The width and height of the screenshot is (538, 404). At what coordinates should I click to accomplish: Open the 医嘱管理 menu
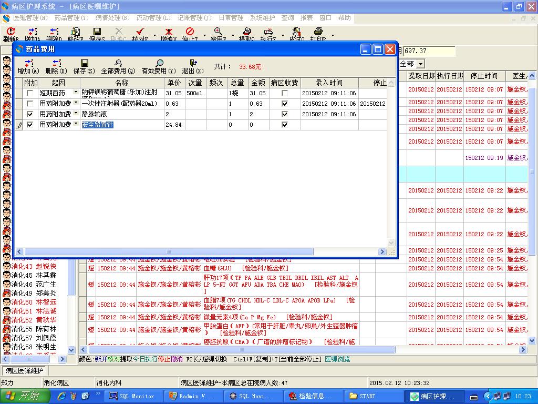point(30,18)
